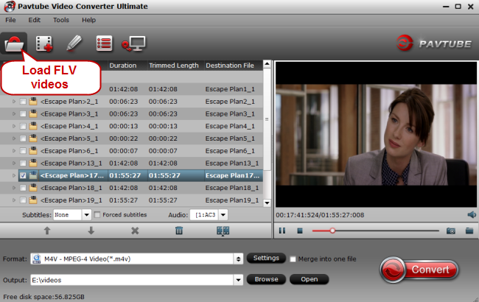This screenshot has width=479, height=302.
Task: Open the Format dropdown list
Action: (x=238, y=259)
